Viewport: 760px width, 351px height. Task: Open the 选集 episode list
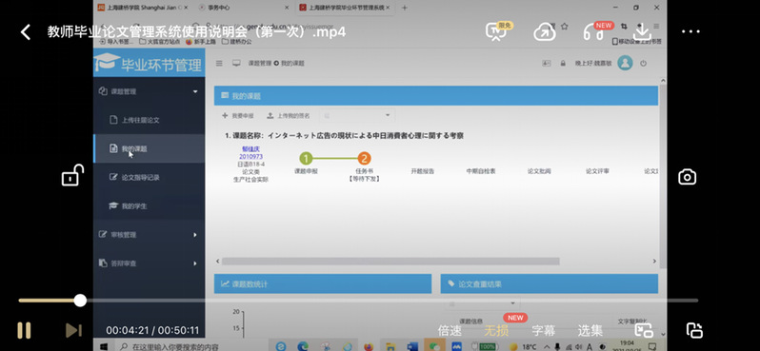[590, 331]
